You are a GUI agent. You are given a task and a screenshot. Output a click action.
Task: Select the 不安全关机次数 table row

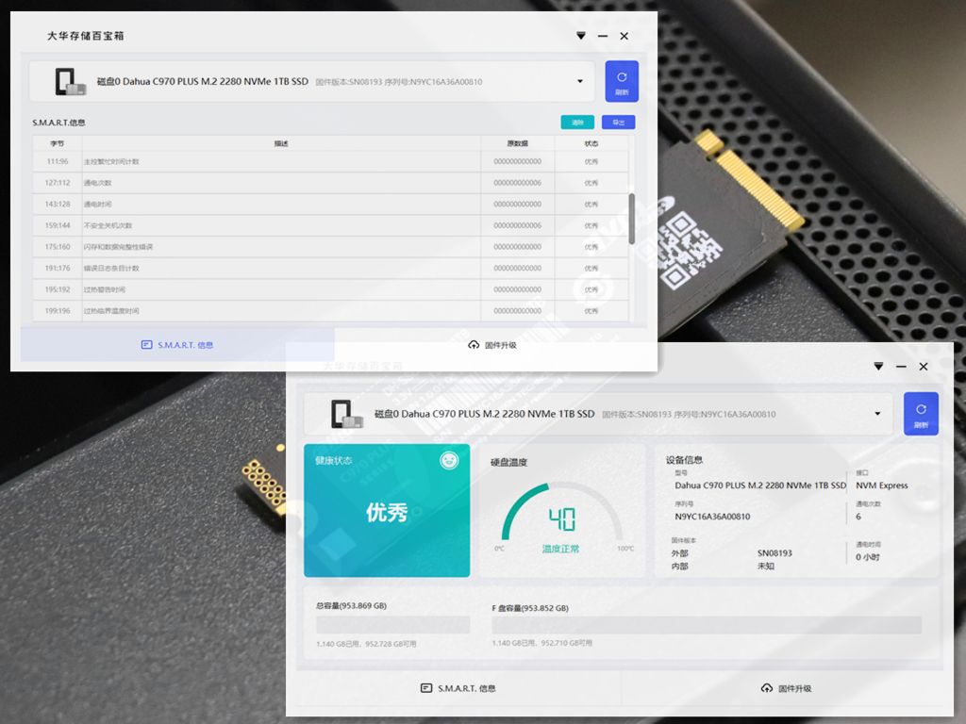(331, 225)
